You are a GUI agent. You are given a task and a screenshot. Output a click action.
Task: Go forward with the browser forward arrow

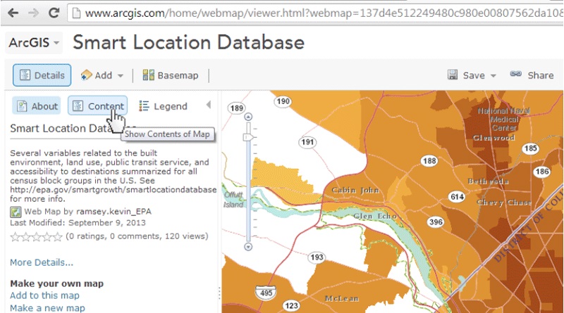(x=33, y=13)
